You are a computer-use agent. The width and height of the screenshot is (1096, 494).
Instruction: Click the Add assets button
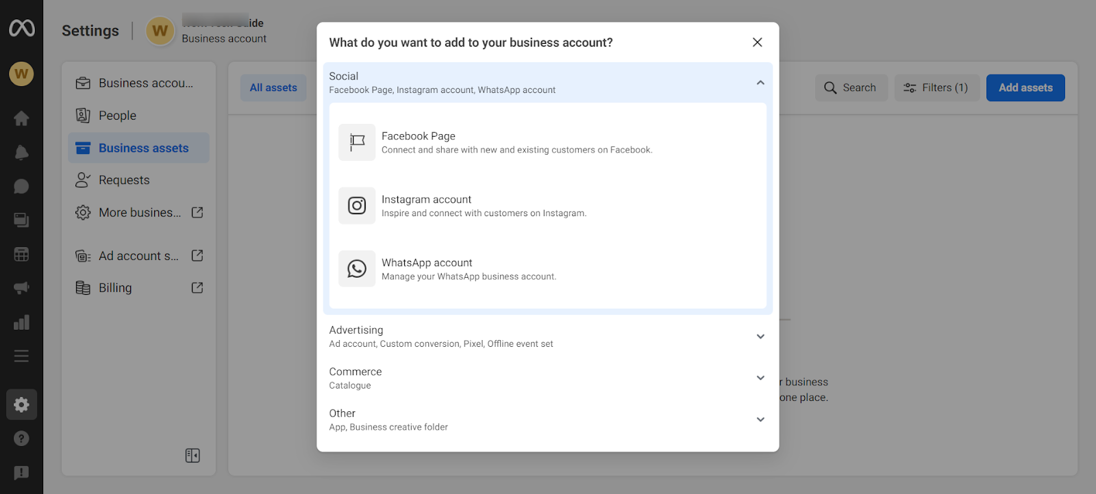(x=1025, y=88)
